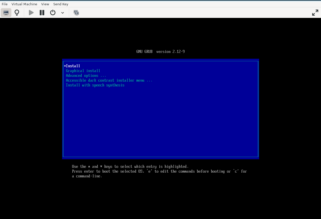This screenshot has width=321, height=219.
Task: Open the View menu
Action: (x=45, y=4)
